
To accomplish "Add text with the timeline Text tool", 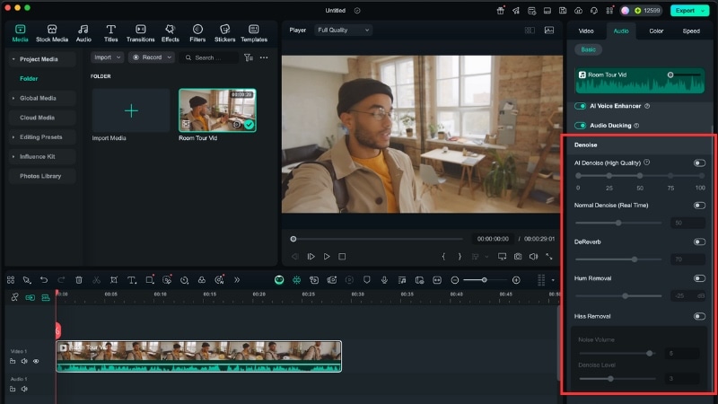I will (132, 280).
